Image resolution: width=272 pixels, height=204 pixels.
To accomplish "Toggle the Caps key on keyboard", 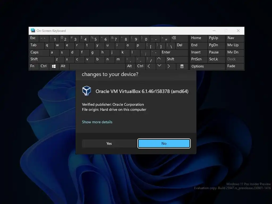I will (x=39, y=52).
